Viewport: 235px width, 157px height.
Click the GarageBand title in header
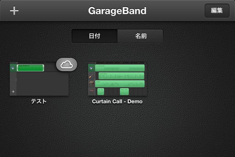pos(117,11)
